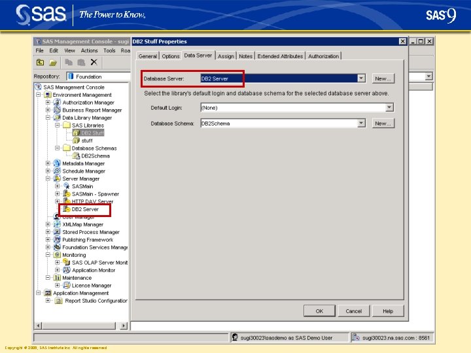Click the Report Studio Configuration icon
471x353 pixels.
[59, 301]
